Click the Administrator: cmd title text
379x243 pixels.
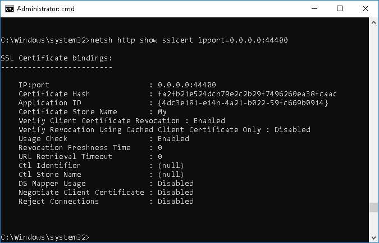click(x=45, y=9)
